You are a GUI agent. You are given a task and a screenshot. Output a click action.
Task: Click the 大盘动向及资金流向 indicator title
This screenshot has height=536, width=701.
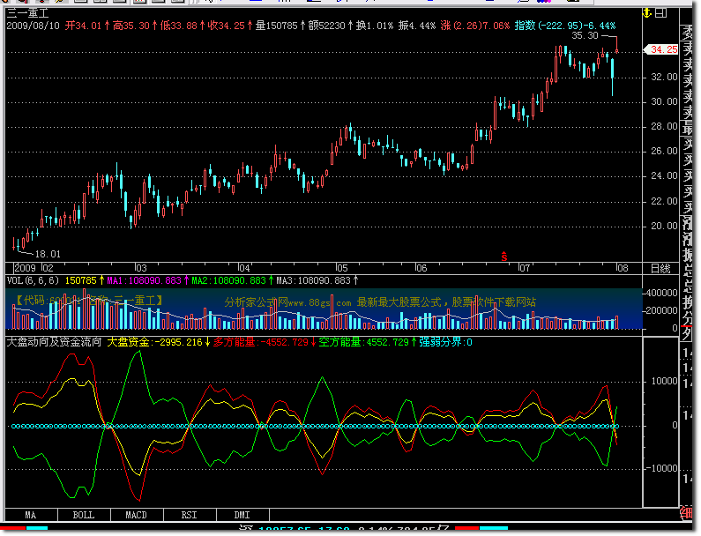coord(54,342)
